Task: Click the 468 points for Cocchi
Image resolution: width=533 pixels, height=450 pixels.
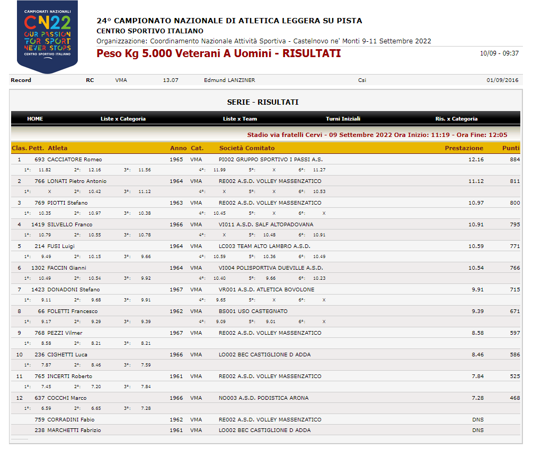Action: coord(514,398)
